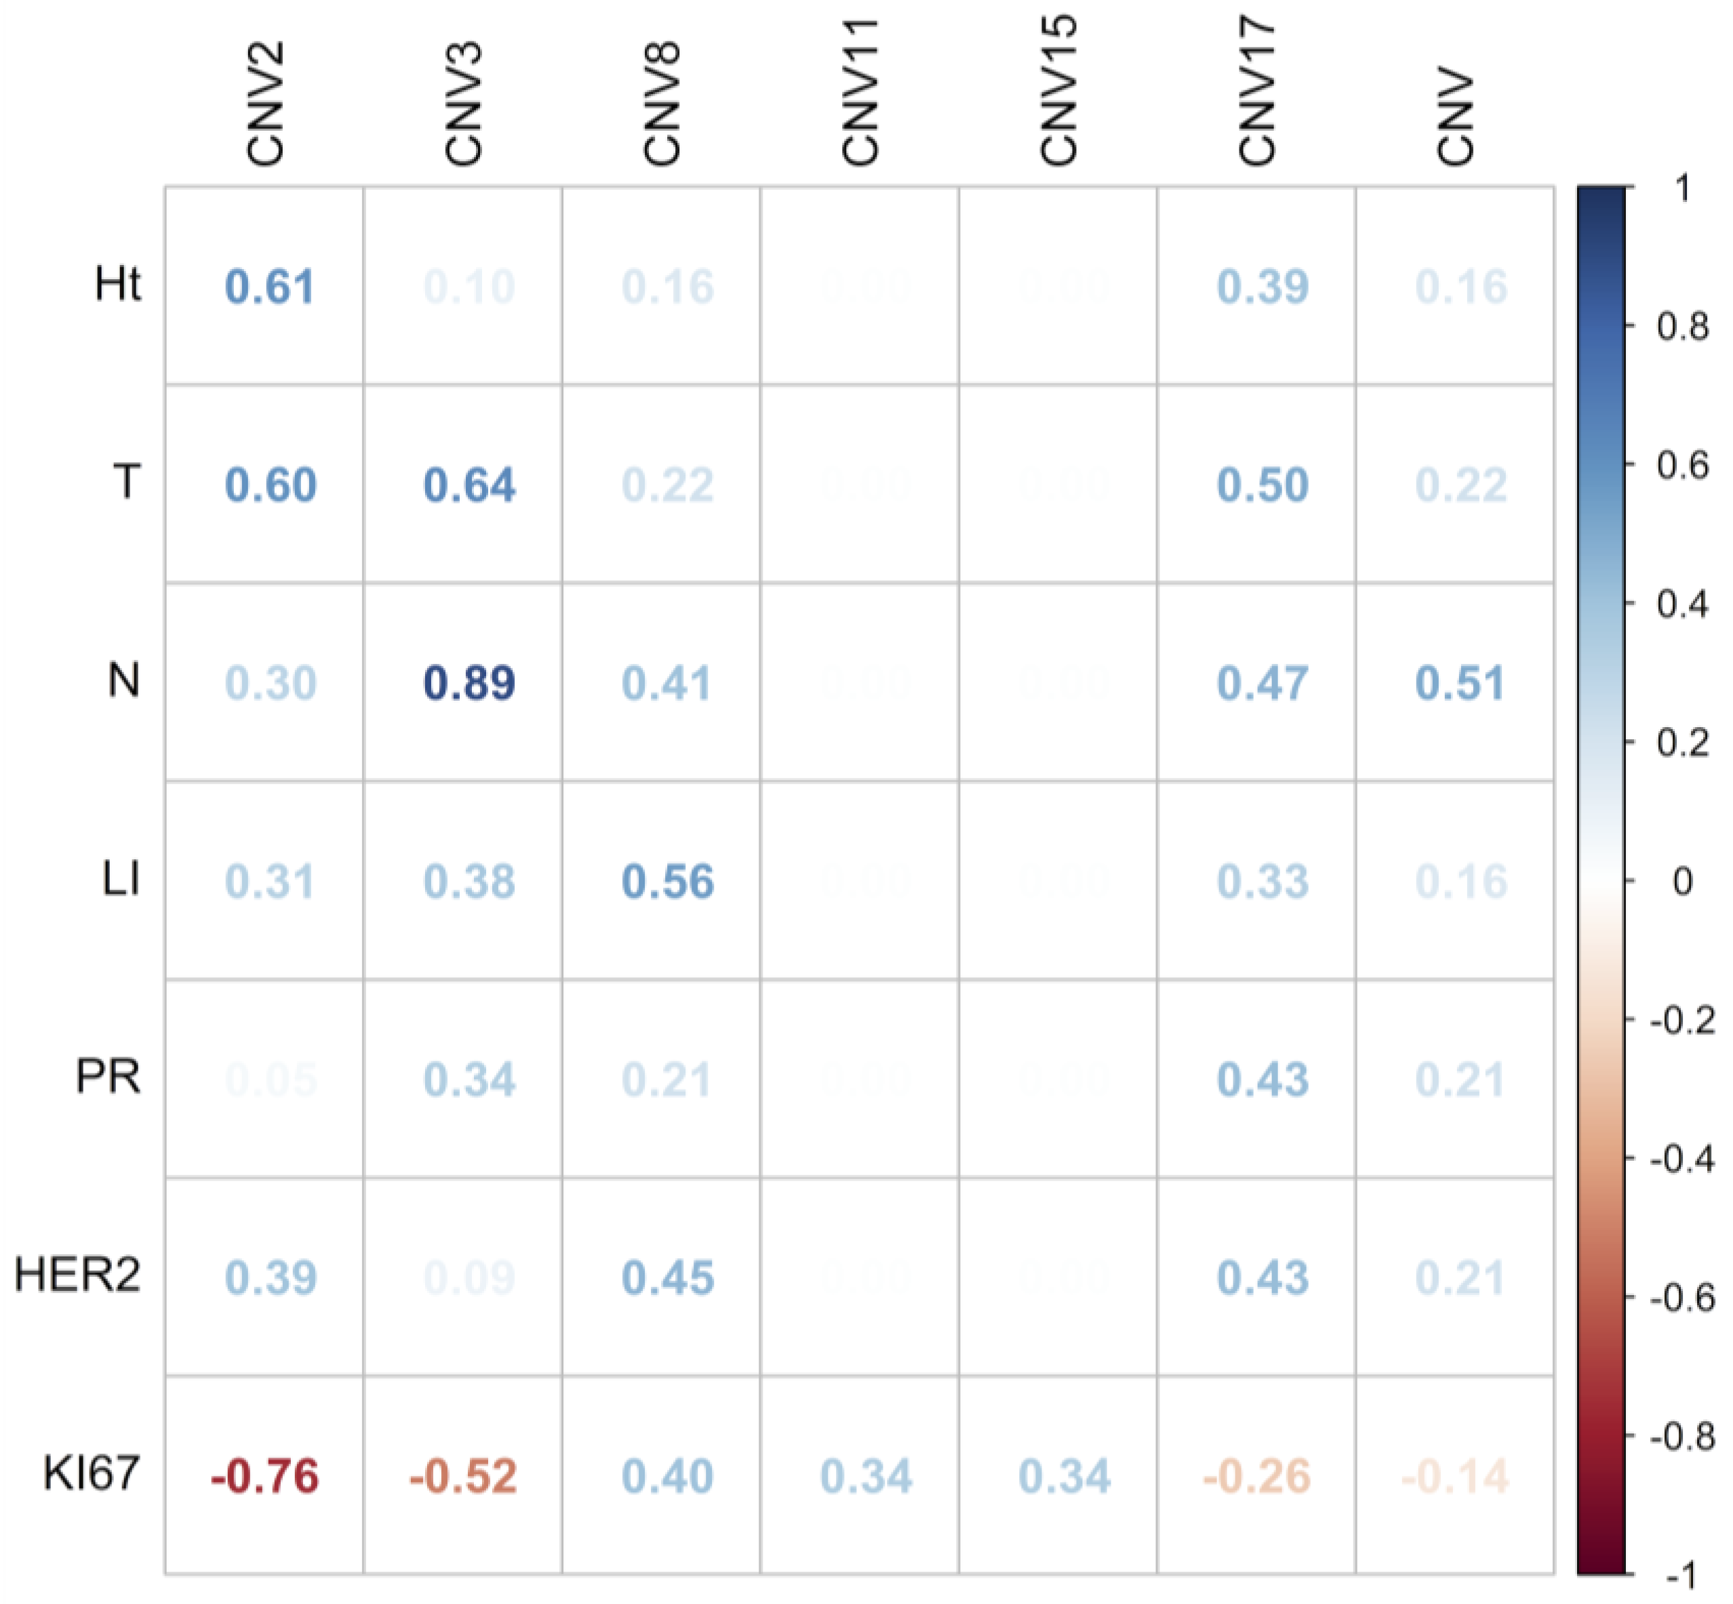
Task: Click the 0.64 cell in T row
Action: coord(469,485)
